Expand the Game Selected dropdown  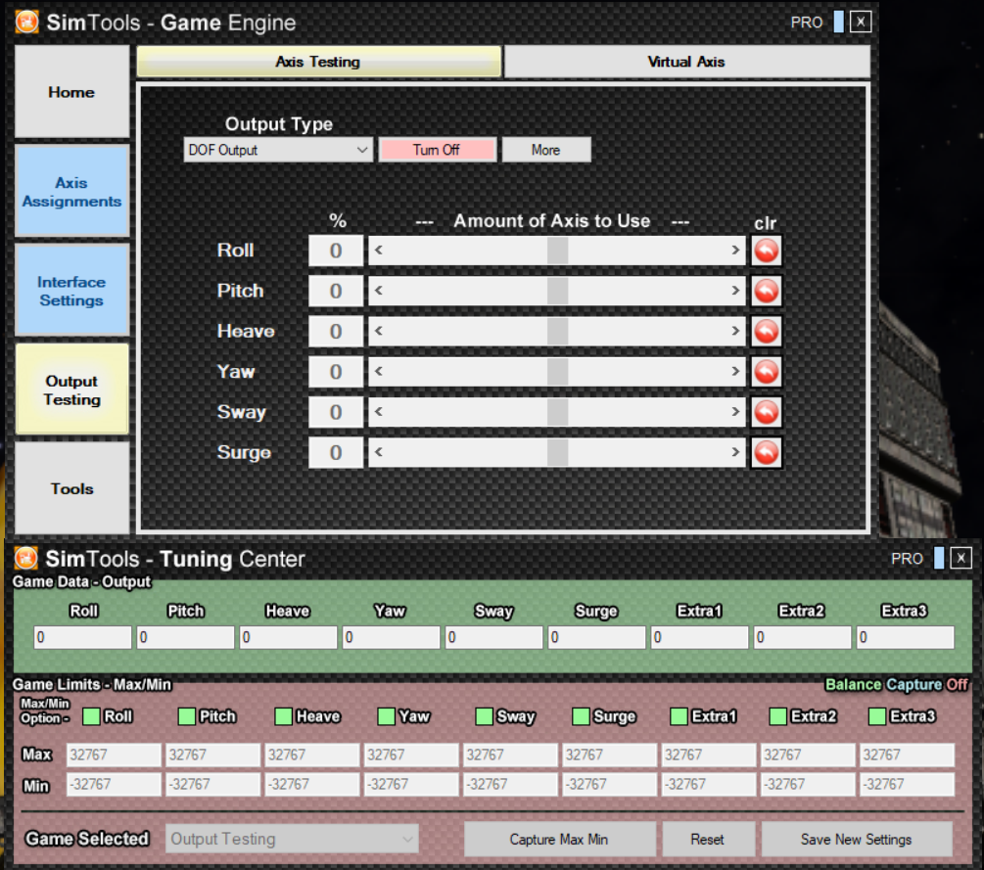(293, 839)
